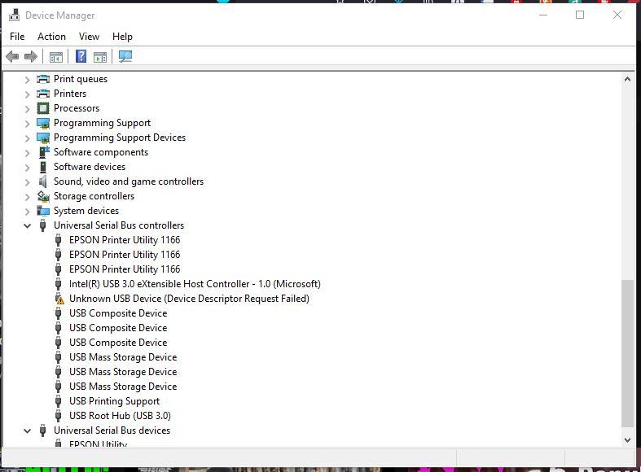641x472 pixels.
Task: Maximize the Device Manager window
Action: pos(580,15)
